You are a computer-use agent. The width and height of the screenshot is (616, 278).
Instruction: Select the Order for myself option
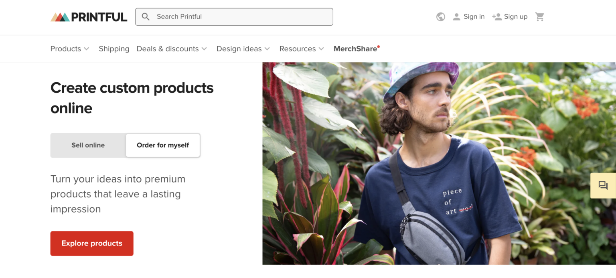pyautogui.click(x=162, y=145)
